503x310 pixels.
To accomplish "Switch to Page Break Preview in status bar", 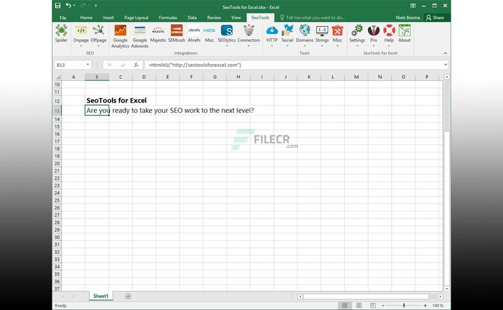I will pos(372,306).
